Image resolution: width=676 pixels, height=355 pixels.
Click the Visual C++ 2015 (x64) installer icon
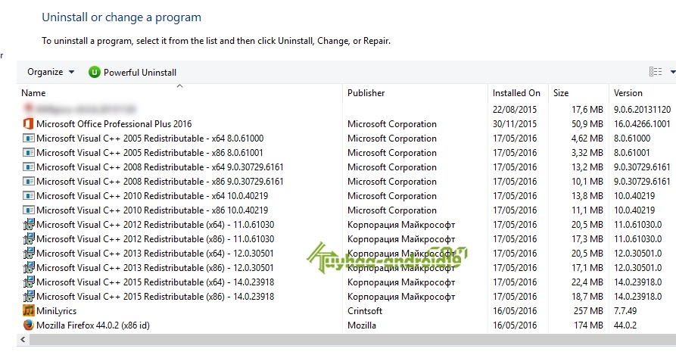coord(28,282)
